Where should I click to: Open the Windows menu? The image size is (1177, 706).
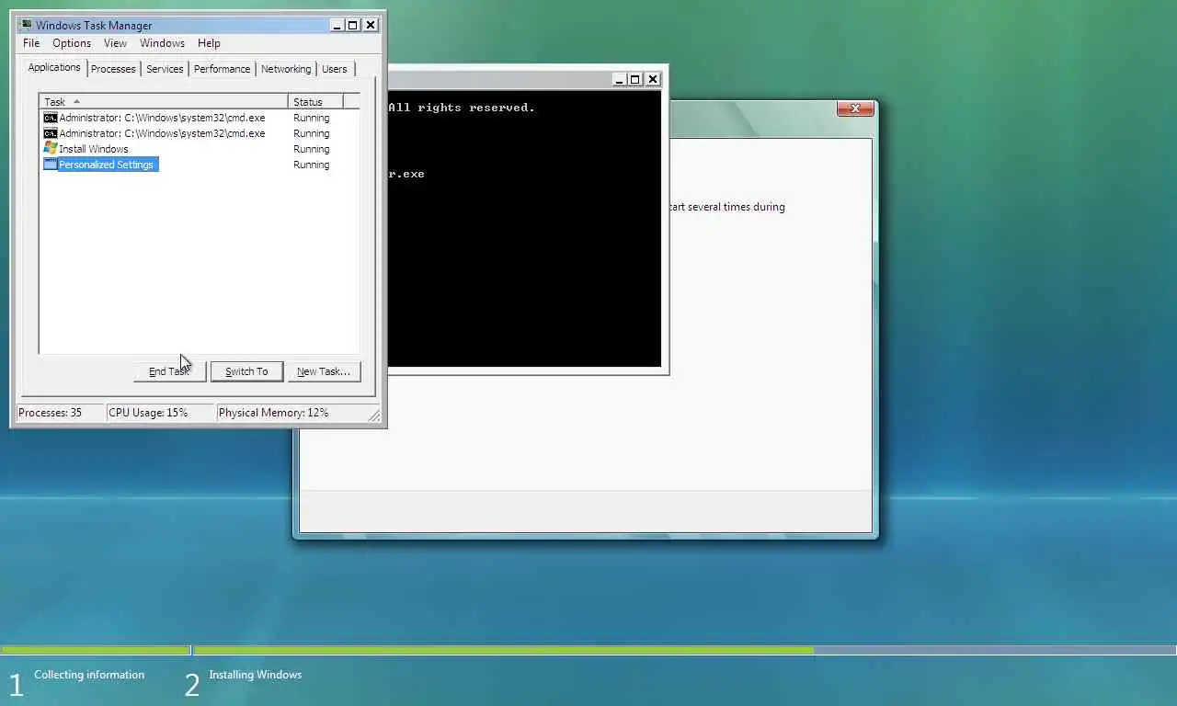pos(162,43)
